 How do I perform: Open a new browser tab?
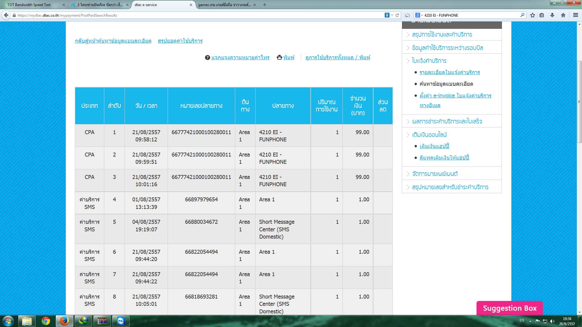point(265,5)
